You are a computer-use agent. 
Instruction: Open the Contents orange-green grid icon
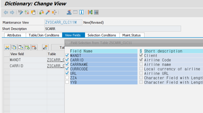90,12
